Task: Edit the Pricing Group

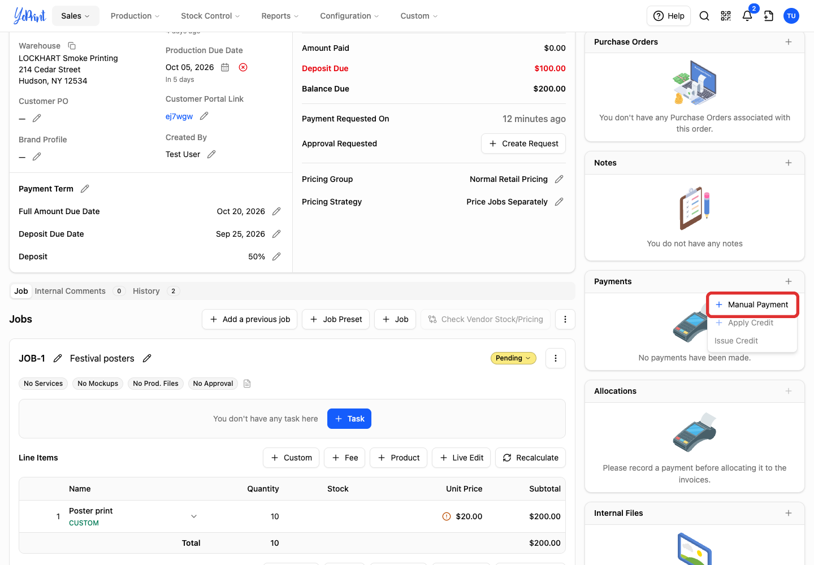Action: click(x=559, y=179)
